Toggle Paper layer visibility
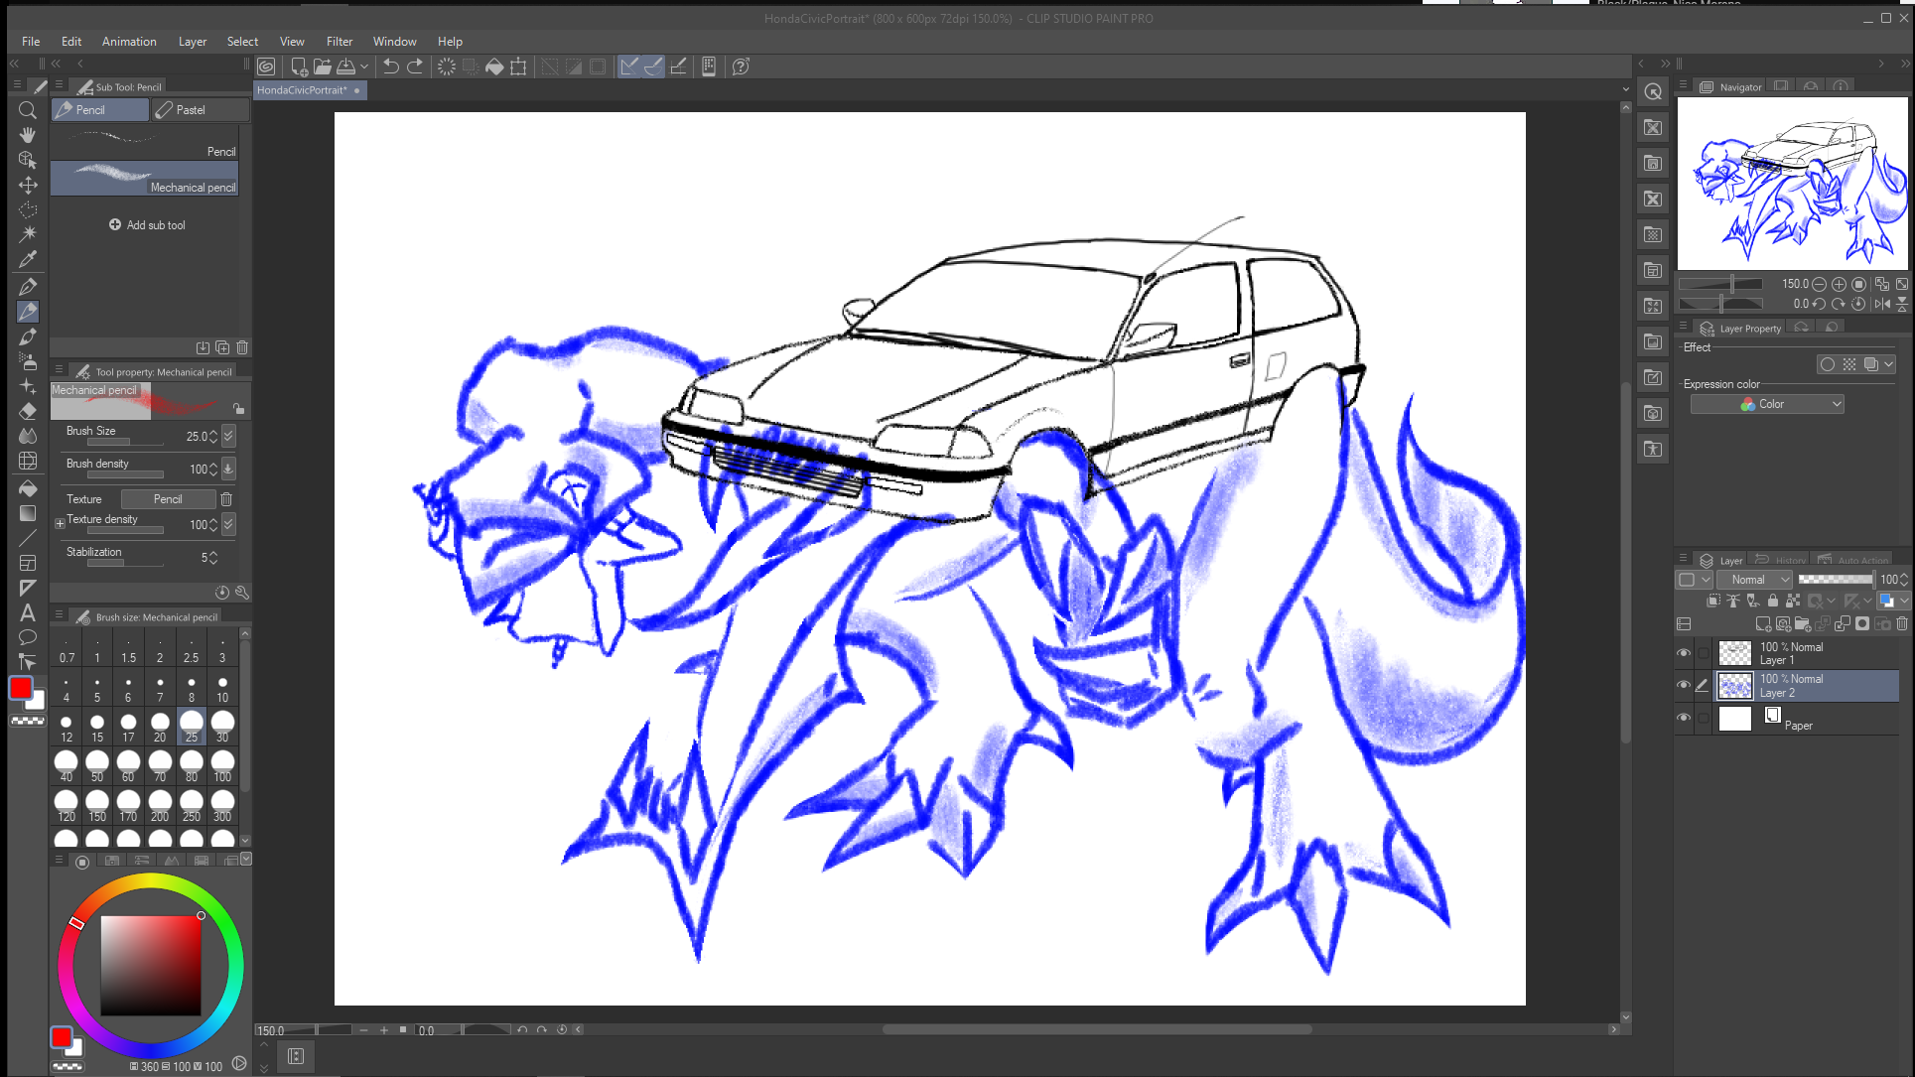The height and width of the screenshot is (1077, 1915). click(1684, 718)
